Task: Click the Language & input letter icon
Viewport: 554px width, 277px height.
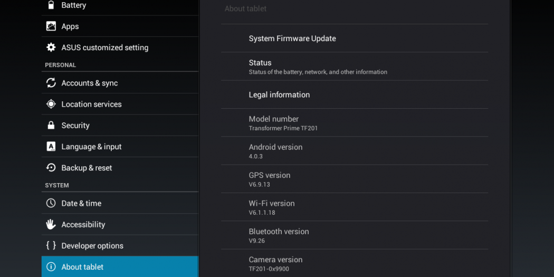Action: tap(51, 147)
